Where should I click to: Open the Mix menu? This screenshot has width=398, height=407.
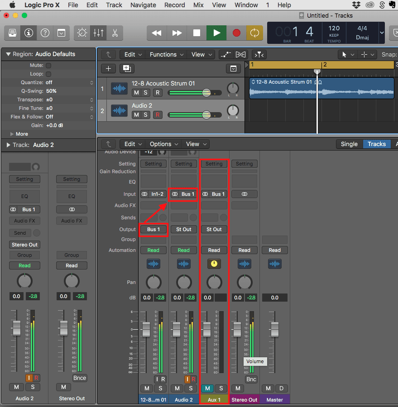pyautogui.click(x=198, y=5)
